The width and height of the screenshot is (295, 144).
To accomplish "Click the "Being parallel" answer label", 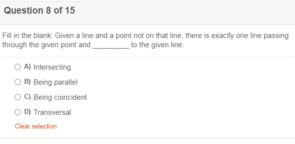I will point(56,82).
